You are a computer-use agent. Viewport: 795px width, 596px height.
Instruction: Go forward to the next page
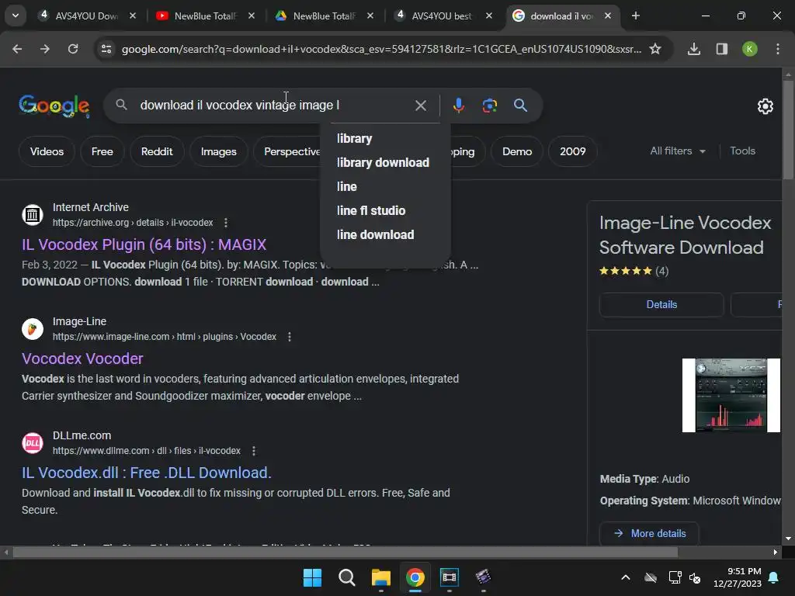coord(45,49)
